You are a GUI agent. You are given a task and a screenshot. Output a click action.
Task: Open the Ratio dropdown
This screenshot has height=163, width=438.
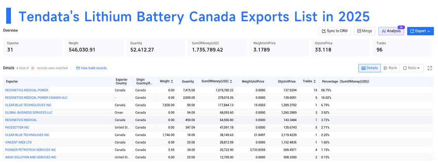click(412, 68)
